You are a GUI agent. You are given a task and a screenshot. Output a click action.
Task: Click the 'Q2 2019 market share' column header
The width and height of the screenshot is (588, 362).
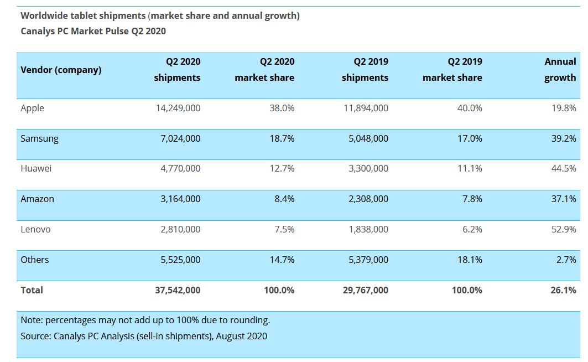coord(452,69)
